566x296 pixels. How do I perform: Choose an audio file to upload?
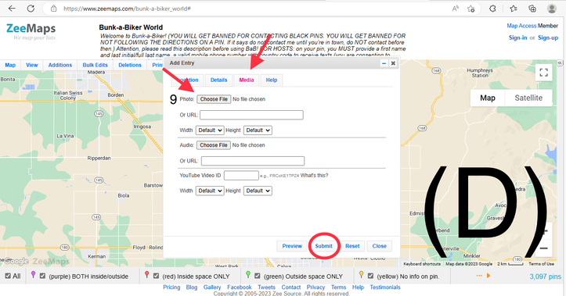point(214,145)
